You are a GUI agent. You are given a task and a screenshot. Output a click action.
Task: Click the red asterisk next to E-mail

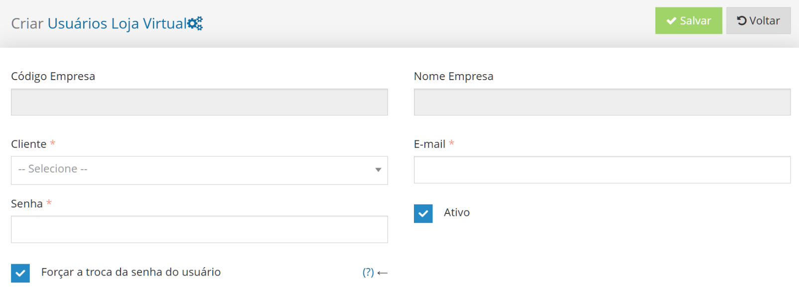coord(451,143)
